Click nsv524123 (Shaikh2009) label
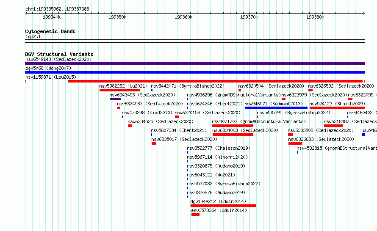 click(x=337, y=104)
